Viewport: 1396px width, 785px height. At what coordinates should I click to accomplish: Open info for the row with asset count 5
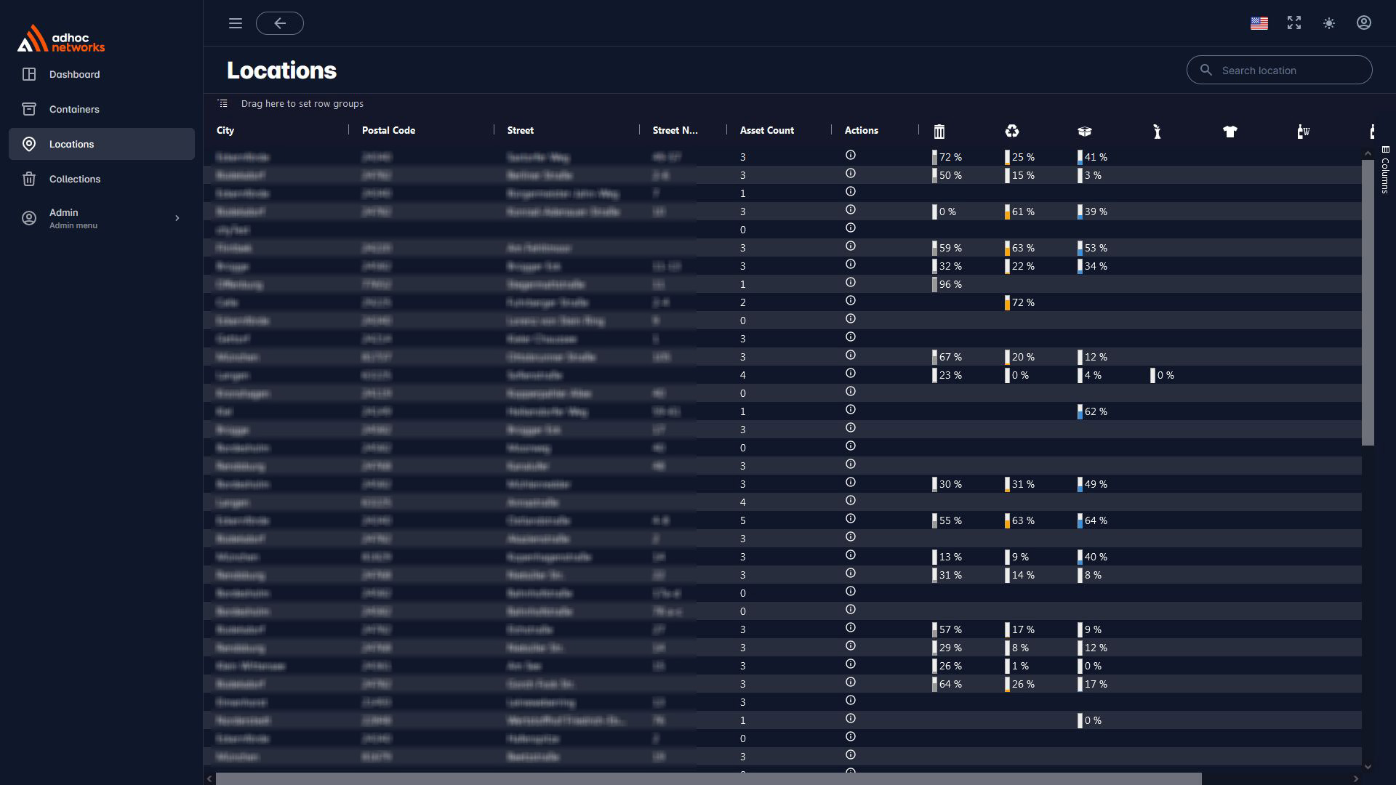(851, 519)
